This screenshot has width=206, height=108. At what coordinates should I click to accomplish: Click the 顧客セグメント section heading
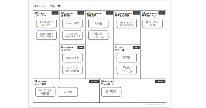coord(150,15)
